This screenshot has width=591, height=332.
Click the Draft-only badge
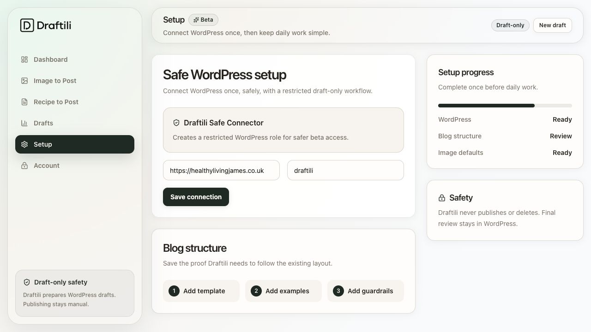click(510, 25)
